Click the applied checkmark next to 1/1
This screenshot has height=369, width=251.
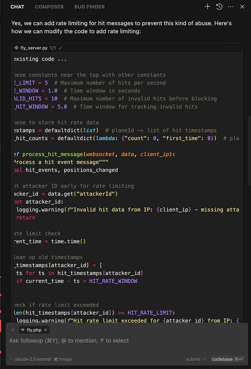coord(60,48)
